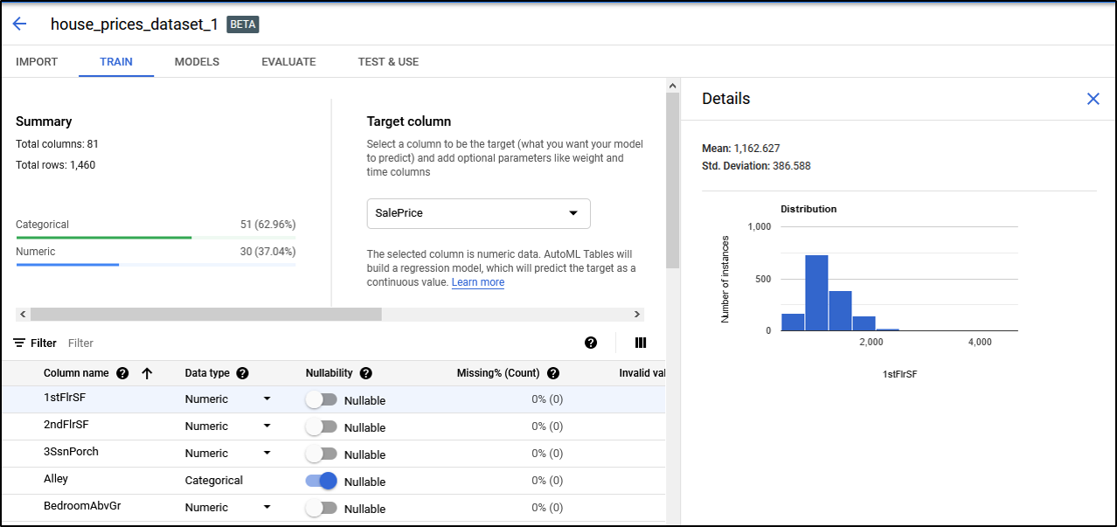Image resolution: width=1117 pixels, height=527 pixels.
Task: Open the column display options icon
Action: pyautogui.click(x=640, y=343)
